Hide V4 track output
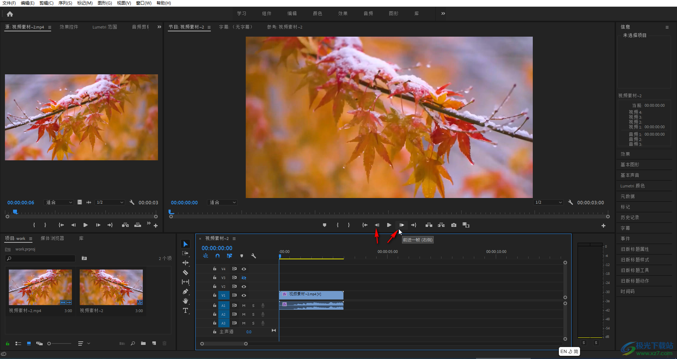 244,269
